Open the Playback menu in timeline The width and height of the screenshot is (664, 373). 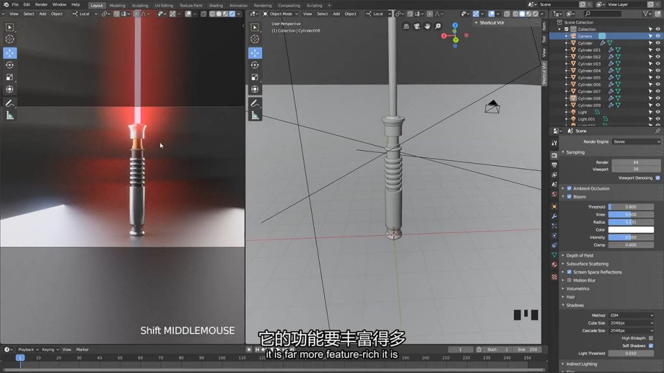pyautogui.click(x=28, y=350)
